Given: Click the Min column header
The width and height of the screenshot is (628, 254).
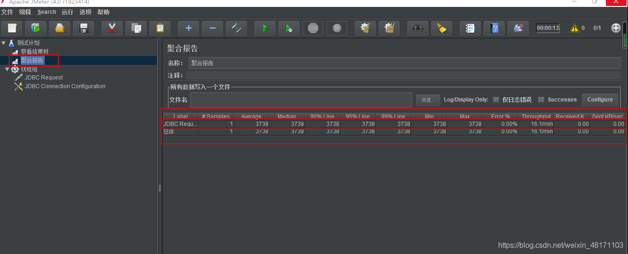Looking at the screenshot, I should tap(429, 116).
